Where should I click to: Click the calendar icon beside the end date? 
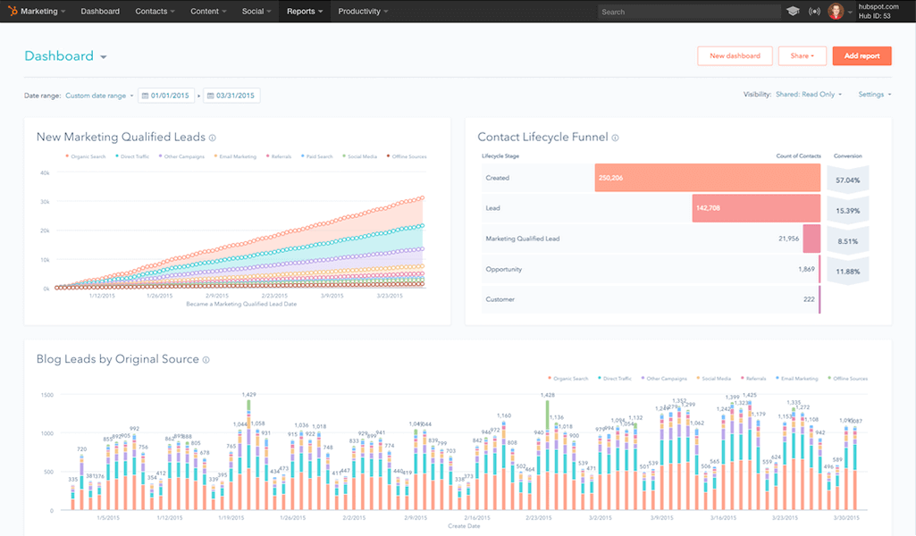[x=212, y=96]
